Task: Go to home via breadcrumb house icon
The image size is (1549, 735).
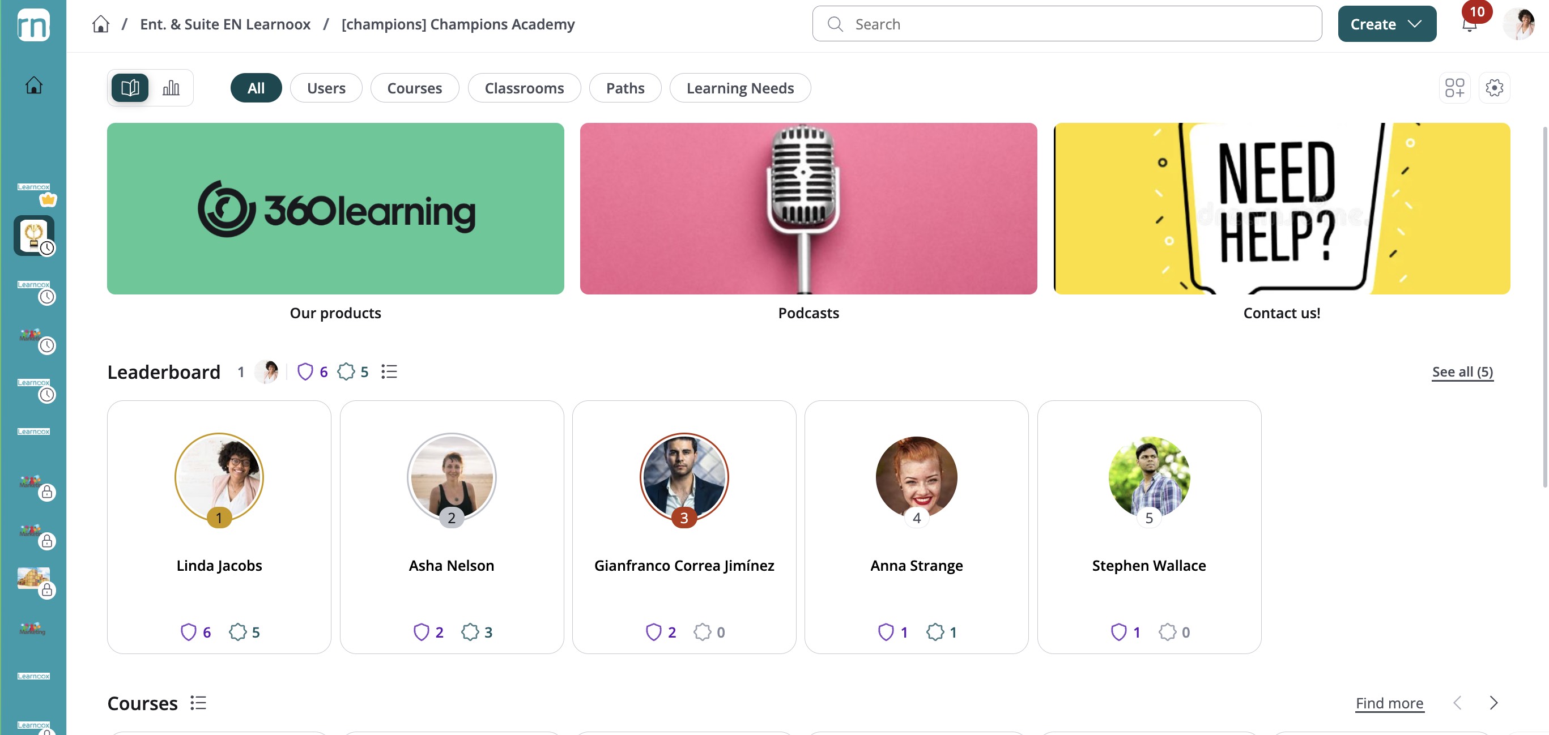Action: click(100, 24)
